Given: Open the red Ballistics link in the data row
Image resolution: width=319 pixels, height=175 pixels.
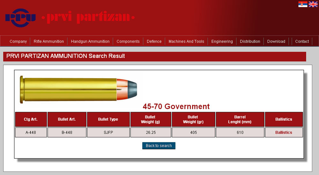Looking at the screenshot, I should point(284,133).
